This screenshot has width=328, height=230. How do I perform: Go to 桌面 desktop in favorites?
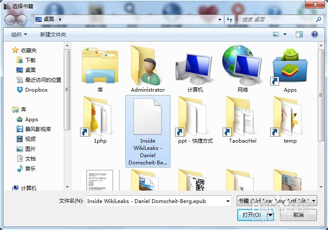[26, 70]
